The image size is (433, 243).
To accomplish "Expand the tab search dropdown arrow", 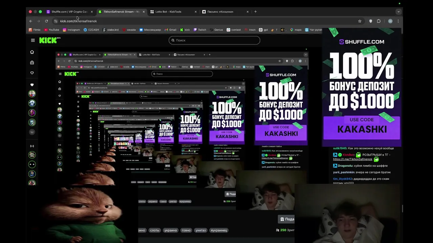I will point(398,11).
